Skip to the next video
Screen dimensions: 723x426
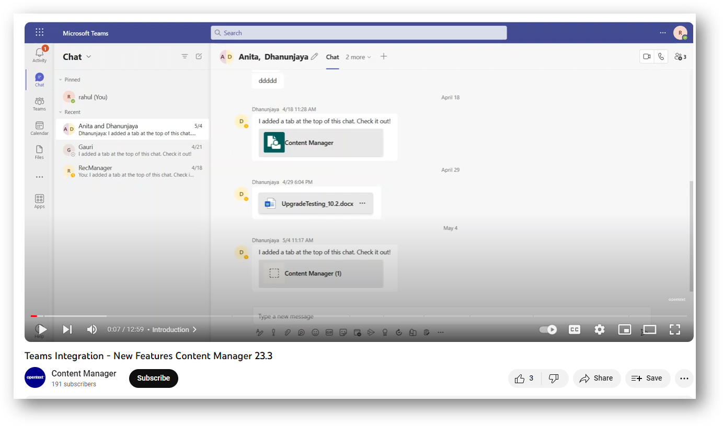pos(67,329)
